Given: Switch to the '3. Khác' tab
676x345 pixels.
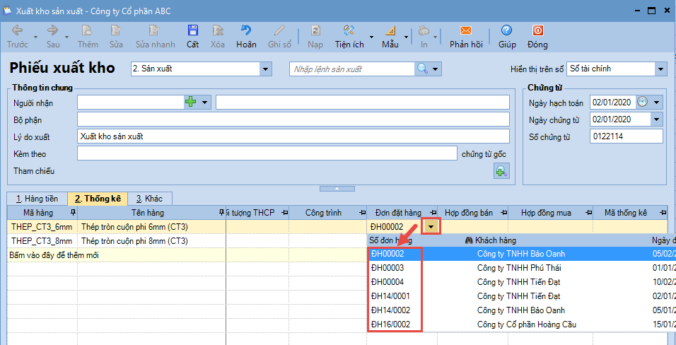Looking at the screenshot, I should click(149, 199).
